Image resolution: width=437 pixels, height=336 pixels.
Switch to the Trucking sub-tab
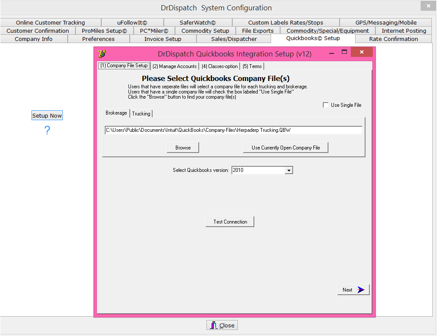tap(141, 114)
